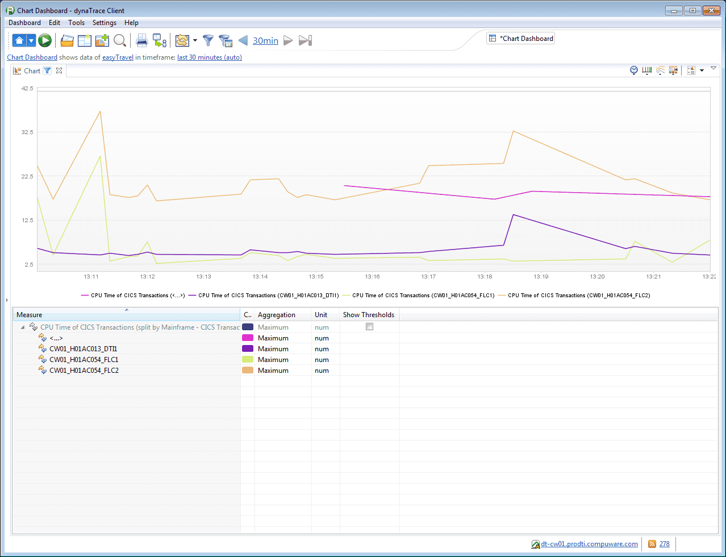Image resolution: width=726 pixels, height=557 pixels.
Task: Click the magnifying glass search icon
Action: [x=120, y=40]
